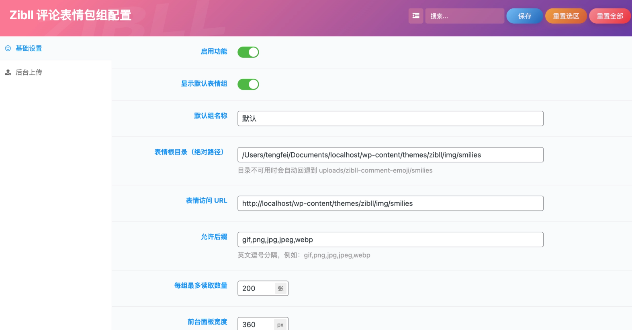Viewport: 632px width, 330px height.
Task: Click the expand-all menu icon beside search
Action: pyautogui.click(x=416, y=16)
